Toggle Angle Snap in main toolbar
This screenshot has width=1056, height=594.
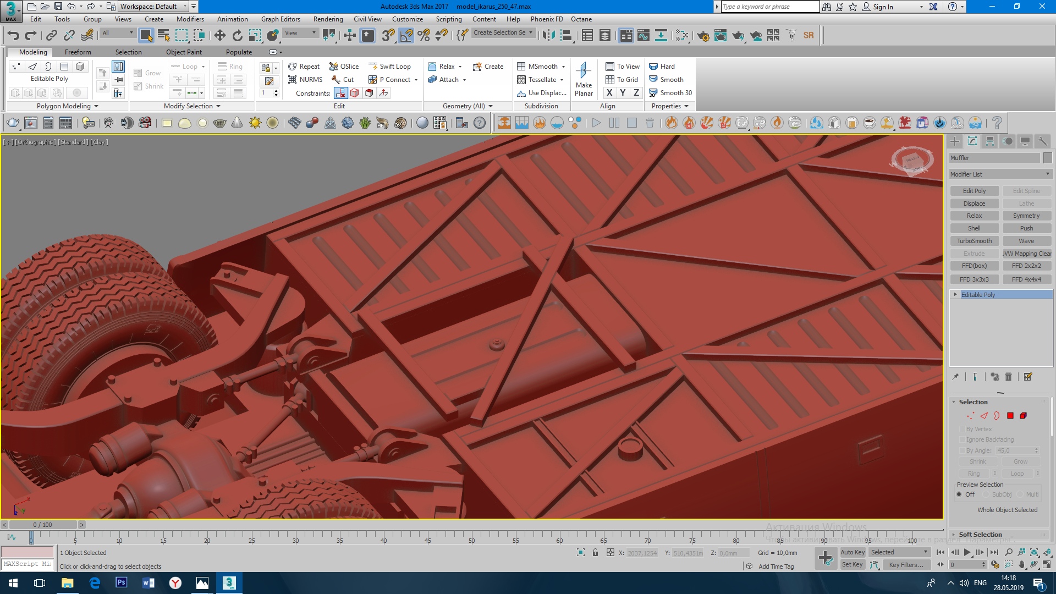coord(406,35)
